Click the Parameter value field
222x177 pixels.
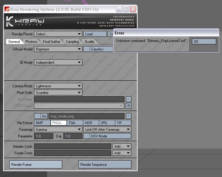click(x=43, y=136)
